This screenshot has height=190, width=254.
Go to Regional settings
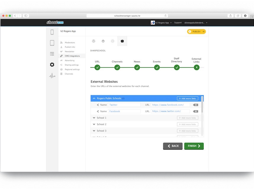click(72, 69)
